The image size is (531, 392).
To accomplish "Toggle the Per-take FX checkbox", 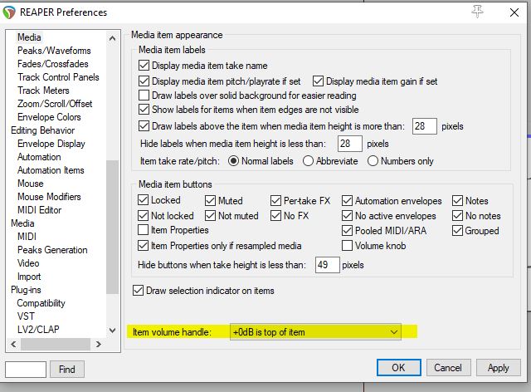I will (x=275, y=200).
